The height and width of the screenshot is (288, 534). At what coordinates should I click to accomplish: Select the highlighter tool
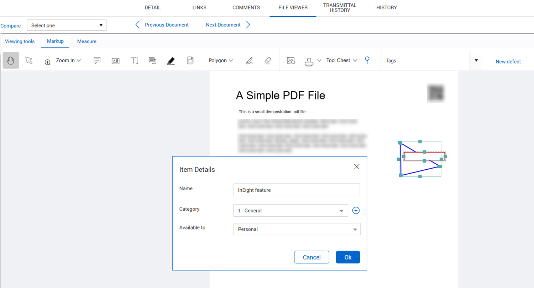[171, 61]
